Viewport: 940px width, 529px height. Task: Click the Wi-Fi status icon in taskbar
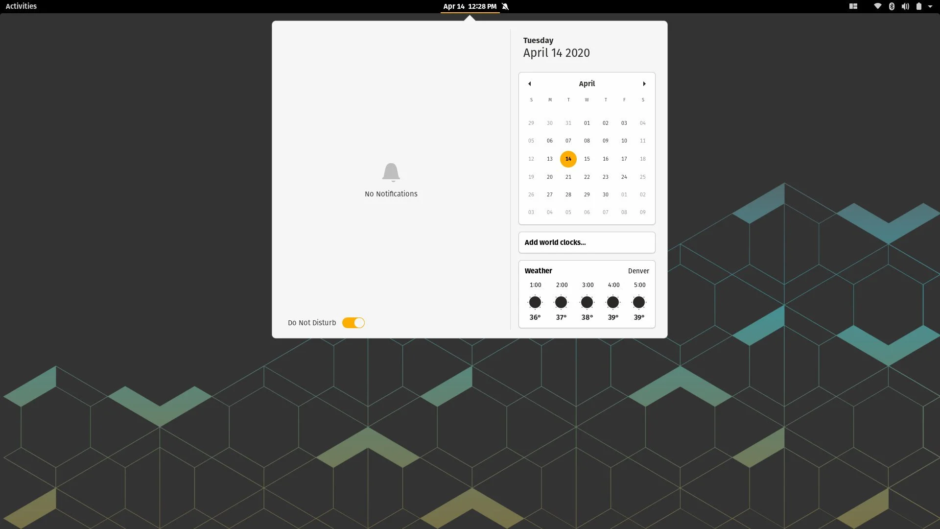click(x=877, y=6)
